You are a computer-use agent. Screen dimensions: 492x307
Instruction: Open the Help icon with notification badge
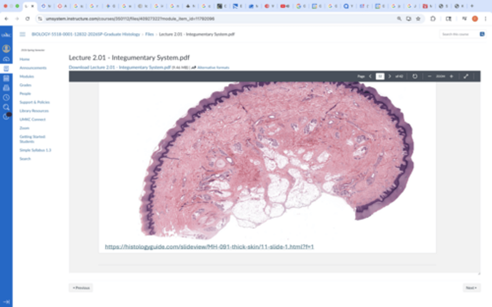6,116
